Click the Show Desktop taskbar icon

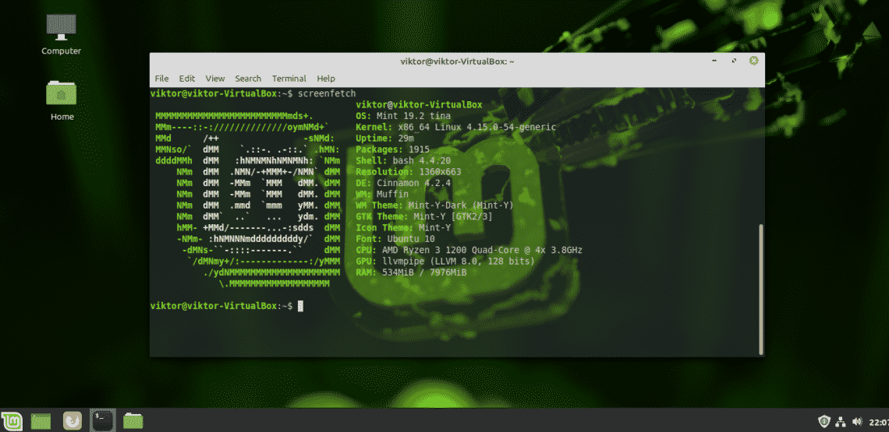pos(41,420)
